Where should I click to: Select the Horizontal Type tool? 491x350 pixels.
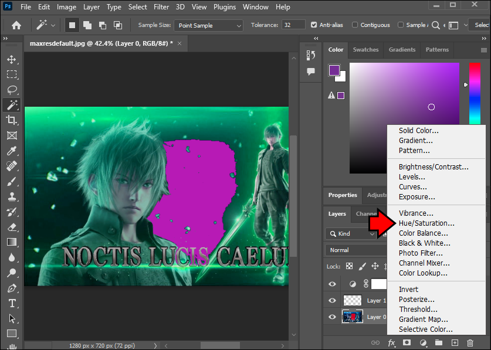tap(11, 303)
